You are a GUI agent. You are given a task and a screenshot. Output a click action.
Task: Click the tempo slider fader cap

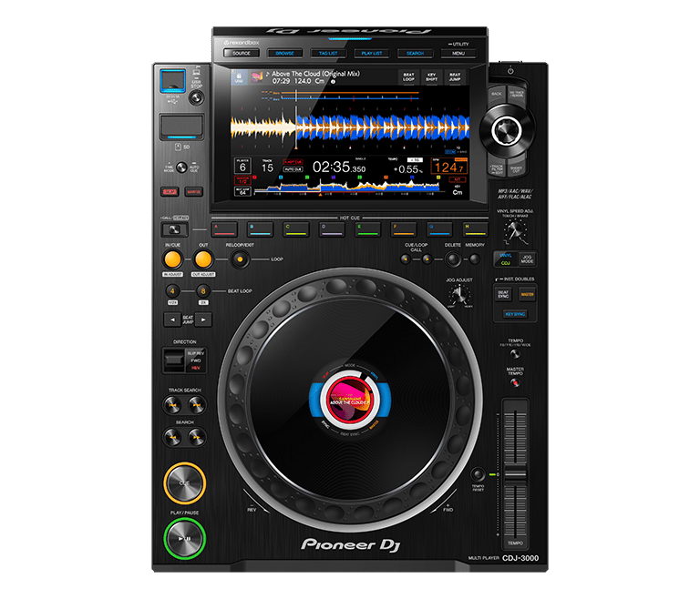pyautogui.click(x=515, y=474)
